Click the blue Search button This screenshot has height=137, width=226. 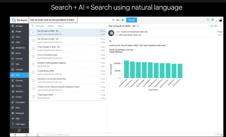point(131,20)
